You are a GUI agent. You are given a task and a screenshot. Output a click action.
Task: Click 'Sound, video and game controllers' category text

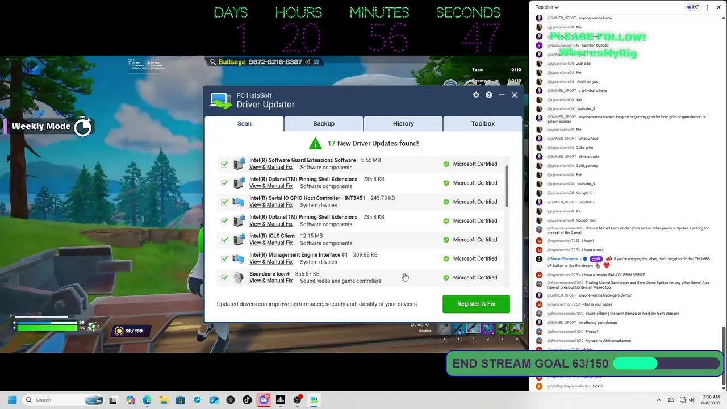pyautogui.click(x=341, y=281)
